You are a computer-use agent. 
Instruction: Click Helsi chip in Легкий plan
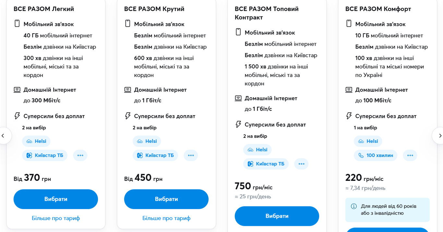36,141
